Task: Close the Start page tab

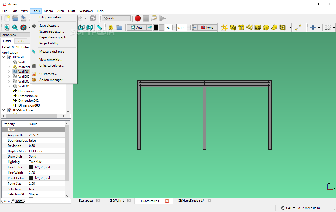Action: 98,201
